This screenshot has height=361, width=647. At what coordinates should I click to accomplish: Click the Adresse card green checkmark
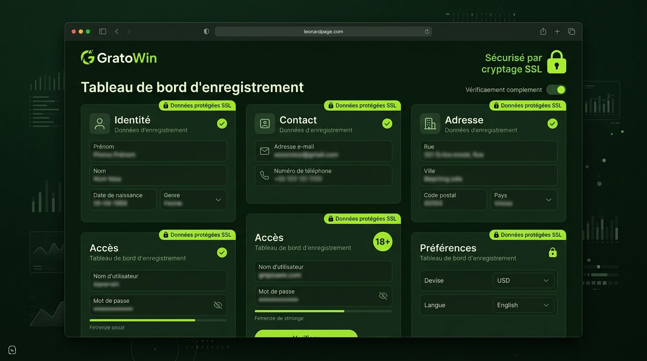click(552, 124)
